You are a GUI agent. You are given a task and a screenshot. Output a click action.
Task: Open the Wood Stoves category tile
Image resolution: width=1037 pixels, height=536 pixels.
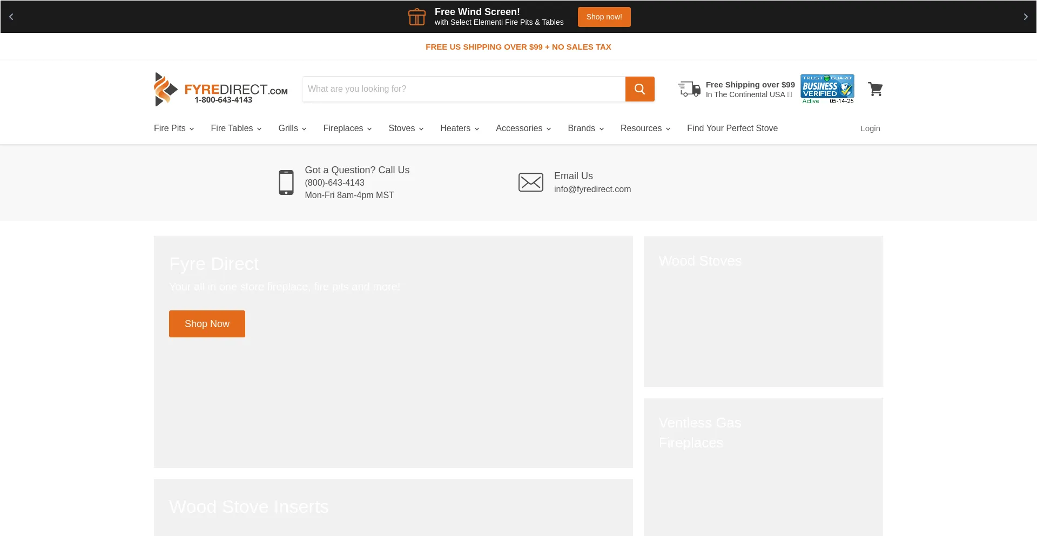(x=763, y=311)
